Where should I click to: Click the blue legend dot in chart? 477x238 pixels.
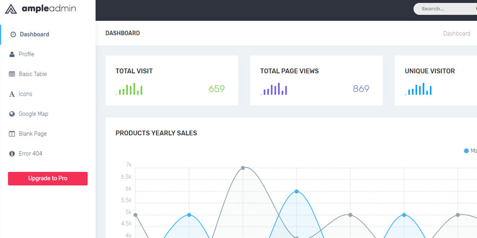(x=466, y=151)
